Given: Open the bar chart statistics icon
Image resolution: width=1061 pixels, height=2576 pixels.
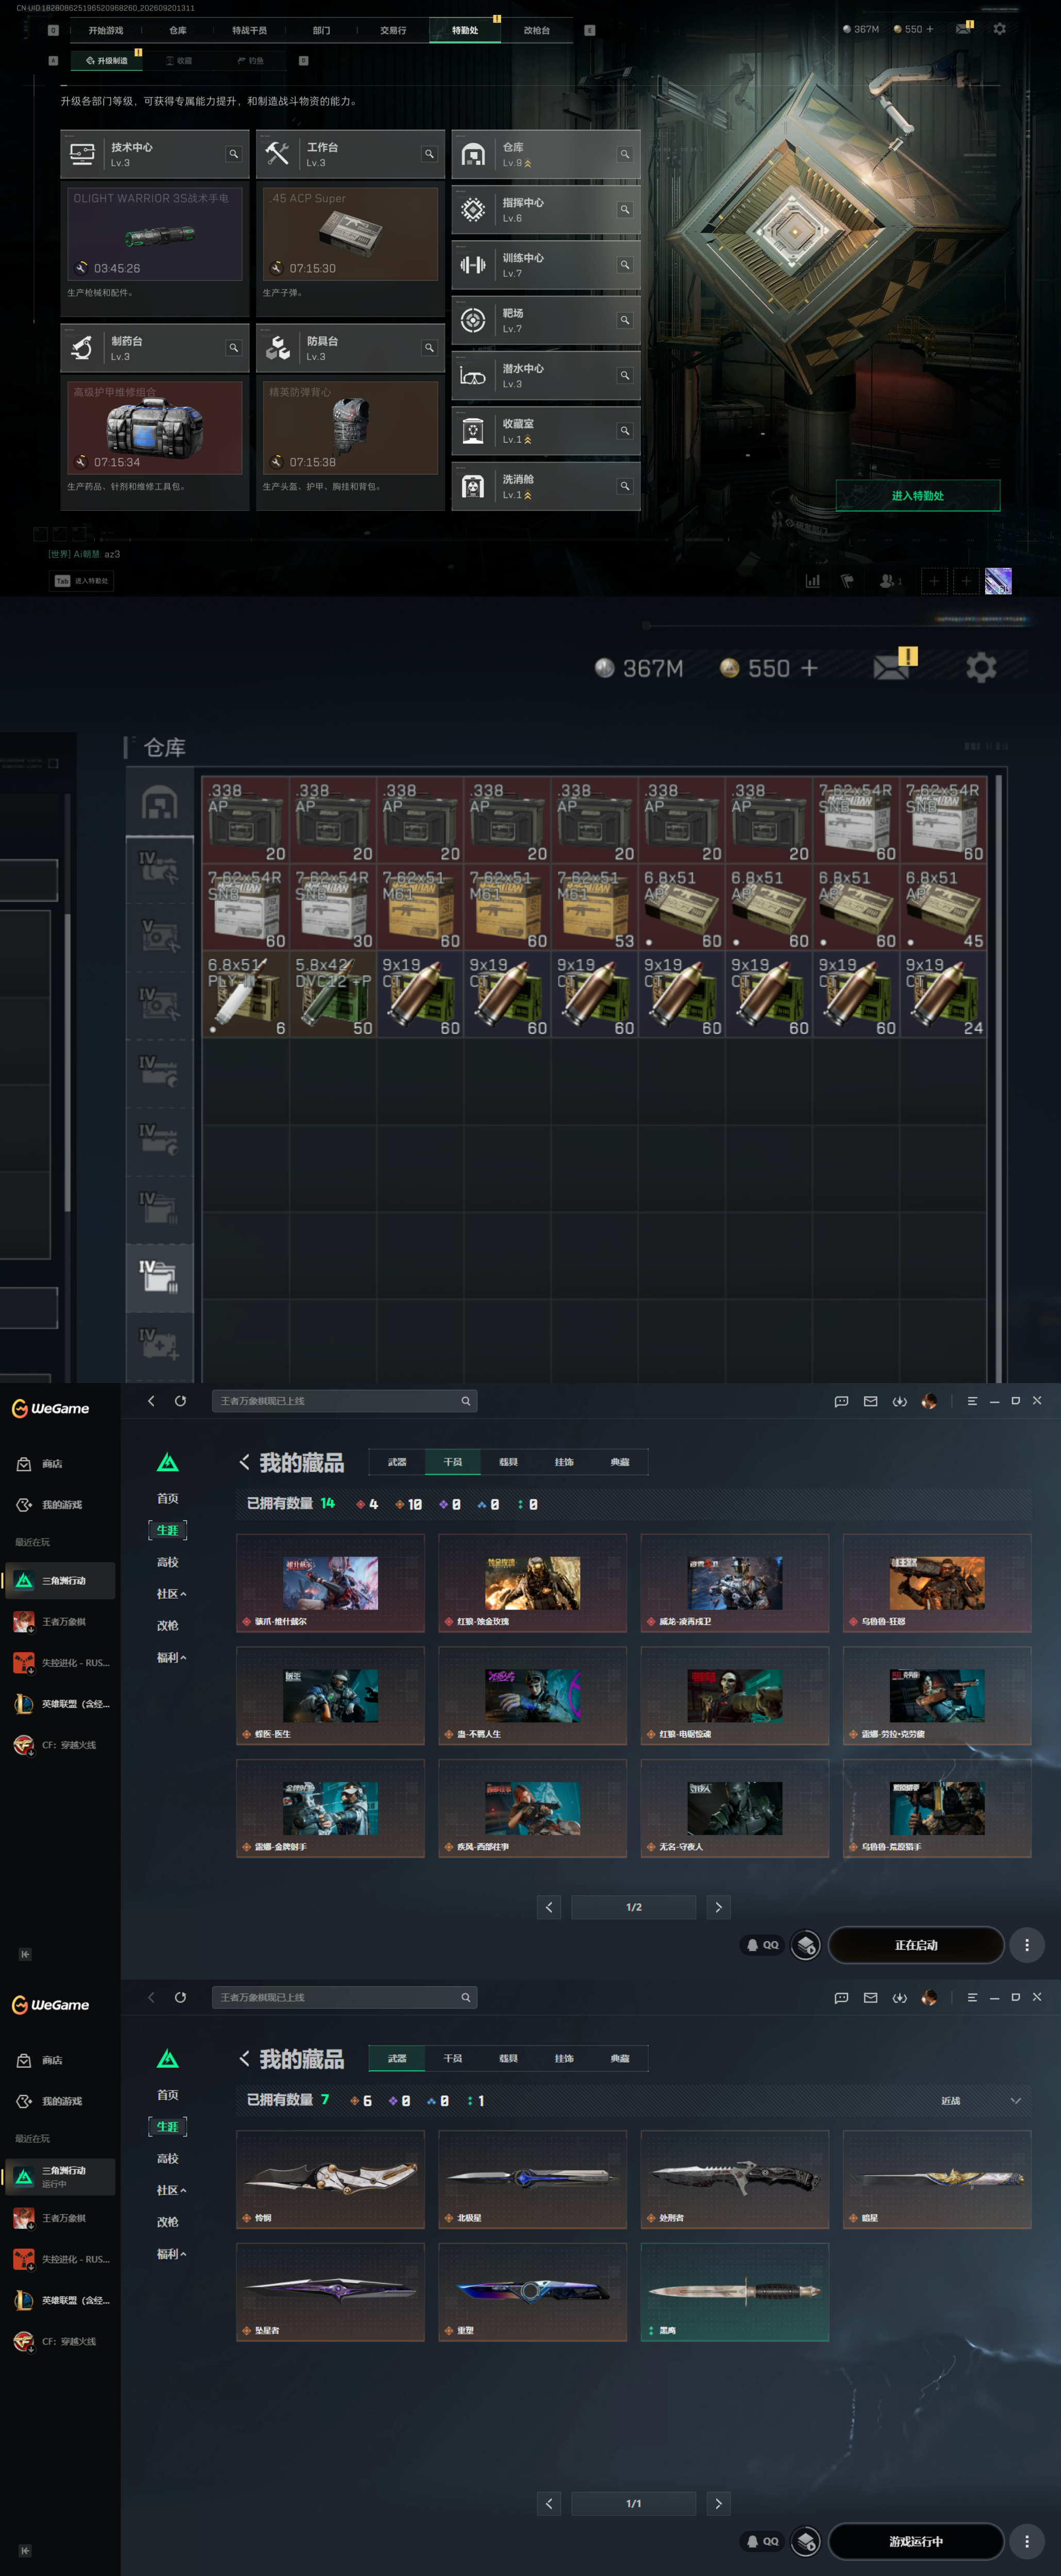Looking at the screenshot, I should (x=812, y=581).
